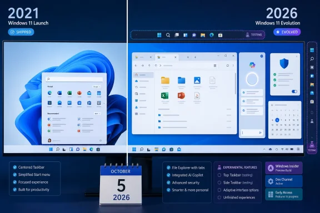
Task: Click the Excel file icon in File Explorer
Action: [x=164, y=95]
